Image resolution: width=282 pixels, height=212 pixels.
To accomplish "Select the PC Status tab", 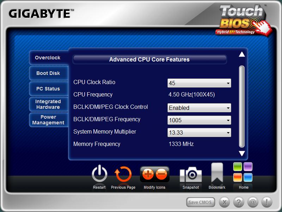I will tap(48, 89).
